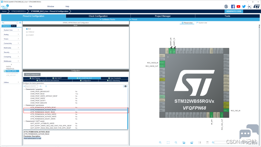The height and width of the screenshot is (147, 261).
Task: Open the Twitter icon in the header
Action: pyautogui.click(x=244, y=7)
